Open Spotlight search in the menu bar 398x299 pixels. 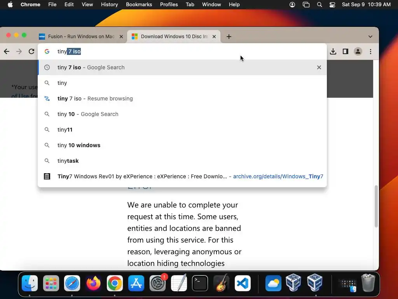click(319, 5)
